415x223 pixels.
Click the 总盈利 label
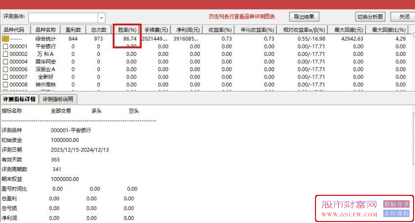(9, 199)
